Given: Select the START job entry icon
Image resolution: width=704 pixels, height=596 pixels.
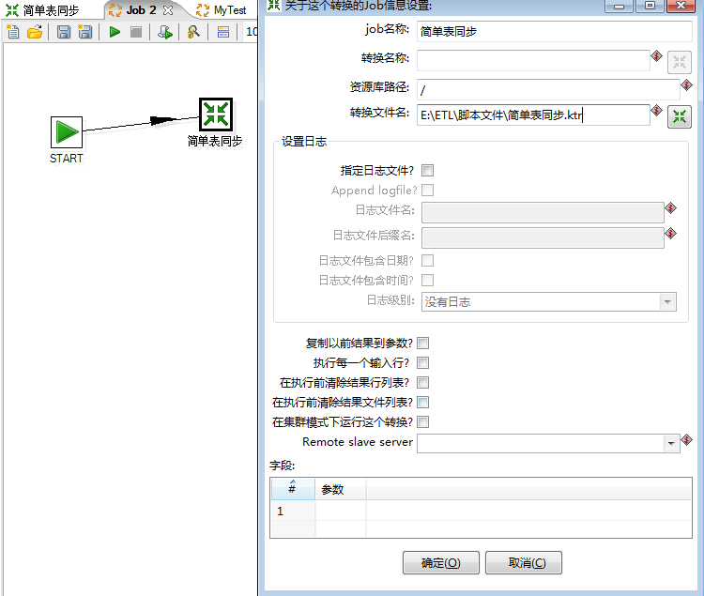Looking at the screenshot, I should 67,132.
